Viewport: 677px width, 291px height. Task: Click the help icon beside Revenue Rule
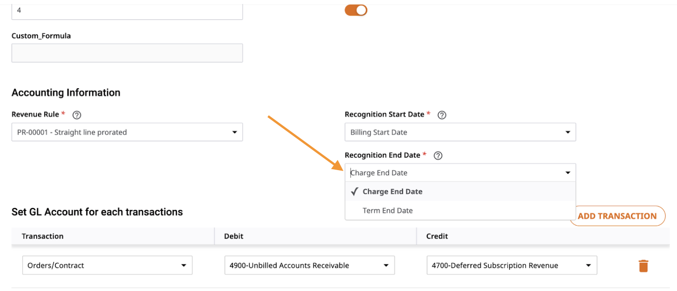click(77, 115)
